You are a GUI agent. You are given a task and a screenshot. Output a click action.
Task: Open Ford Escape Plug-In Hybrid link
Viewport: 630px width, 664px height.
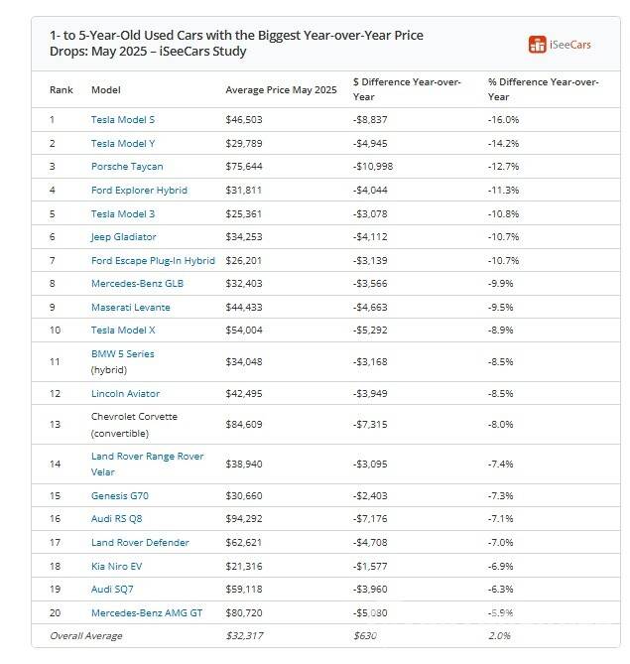[x=153, y=261]
